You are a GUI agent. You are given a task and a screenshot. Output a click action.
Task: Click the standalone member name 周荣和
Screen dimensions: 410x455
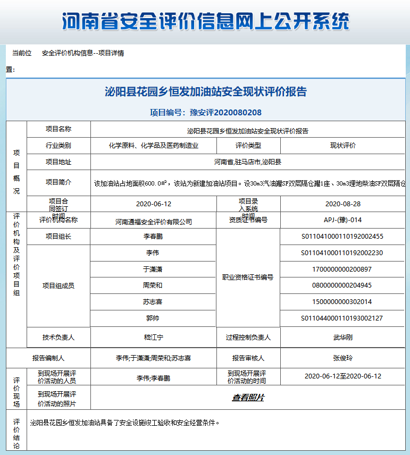(153, 285)
